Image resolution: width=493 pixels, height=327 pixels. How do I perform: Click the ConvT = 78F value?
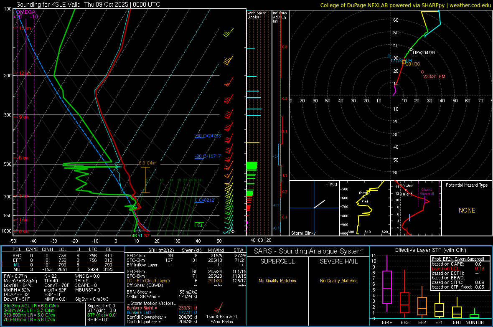tap(56, 285)
